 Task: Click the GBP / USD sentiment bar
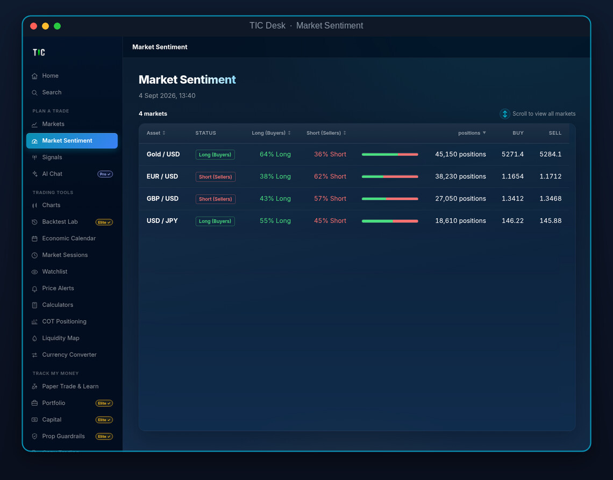tap(390, 199)
